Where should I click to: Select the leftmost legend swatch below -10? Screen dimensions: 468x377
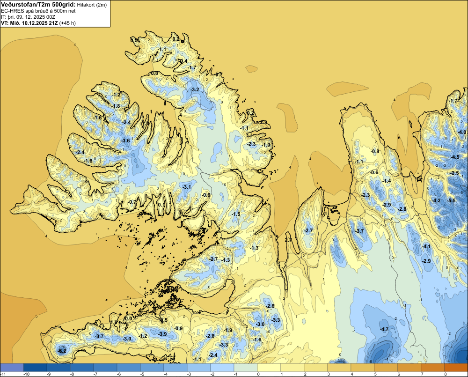[x=12, y=368]
